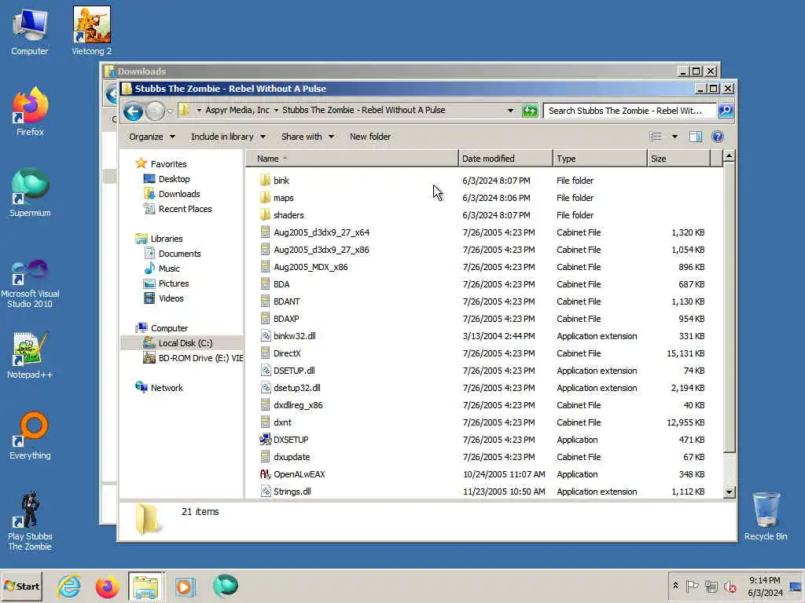Expand the Aspyr Media, Inc breadcrumb arrow

(276, 110)
